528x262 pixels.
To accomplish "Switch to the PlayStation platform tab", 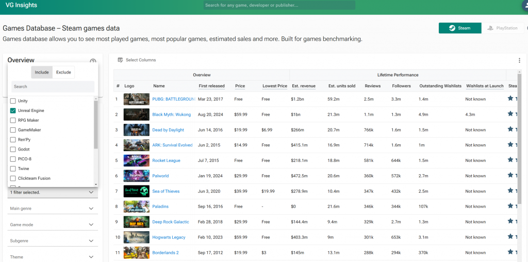I will pyautogui.click(x=502, y=28).
